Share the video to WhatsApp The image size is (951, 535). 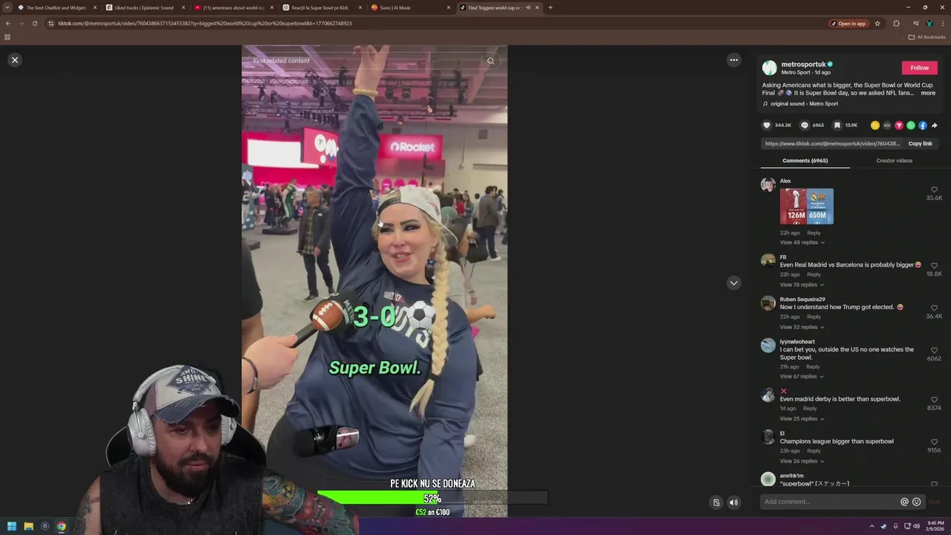point(911,126)
